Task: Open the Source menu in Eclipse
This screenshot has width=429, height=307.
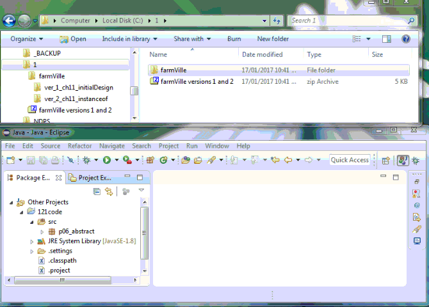Action: coord(51,146)
